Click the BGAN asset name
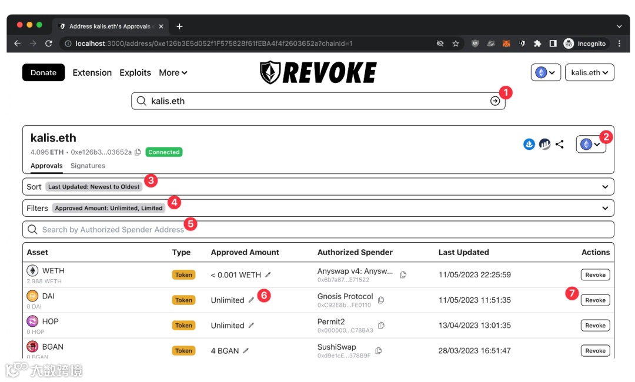635x382 pixels. point(53,347)
